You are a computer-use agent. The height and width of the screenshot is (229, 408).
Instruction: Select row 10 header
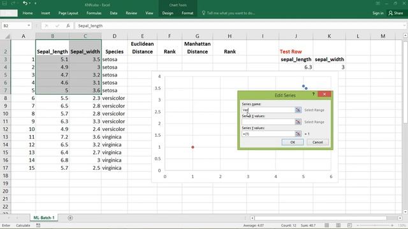[5, 114]
